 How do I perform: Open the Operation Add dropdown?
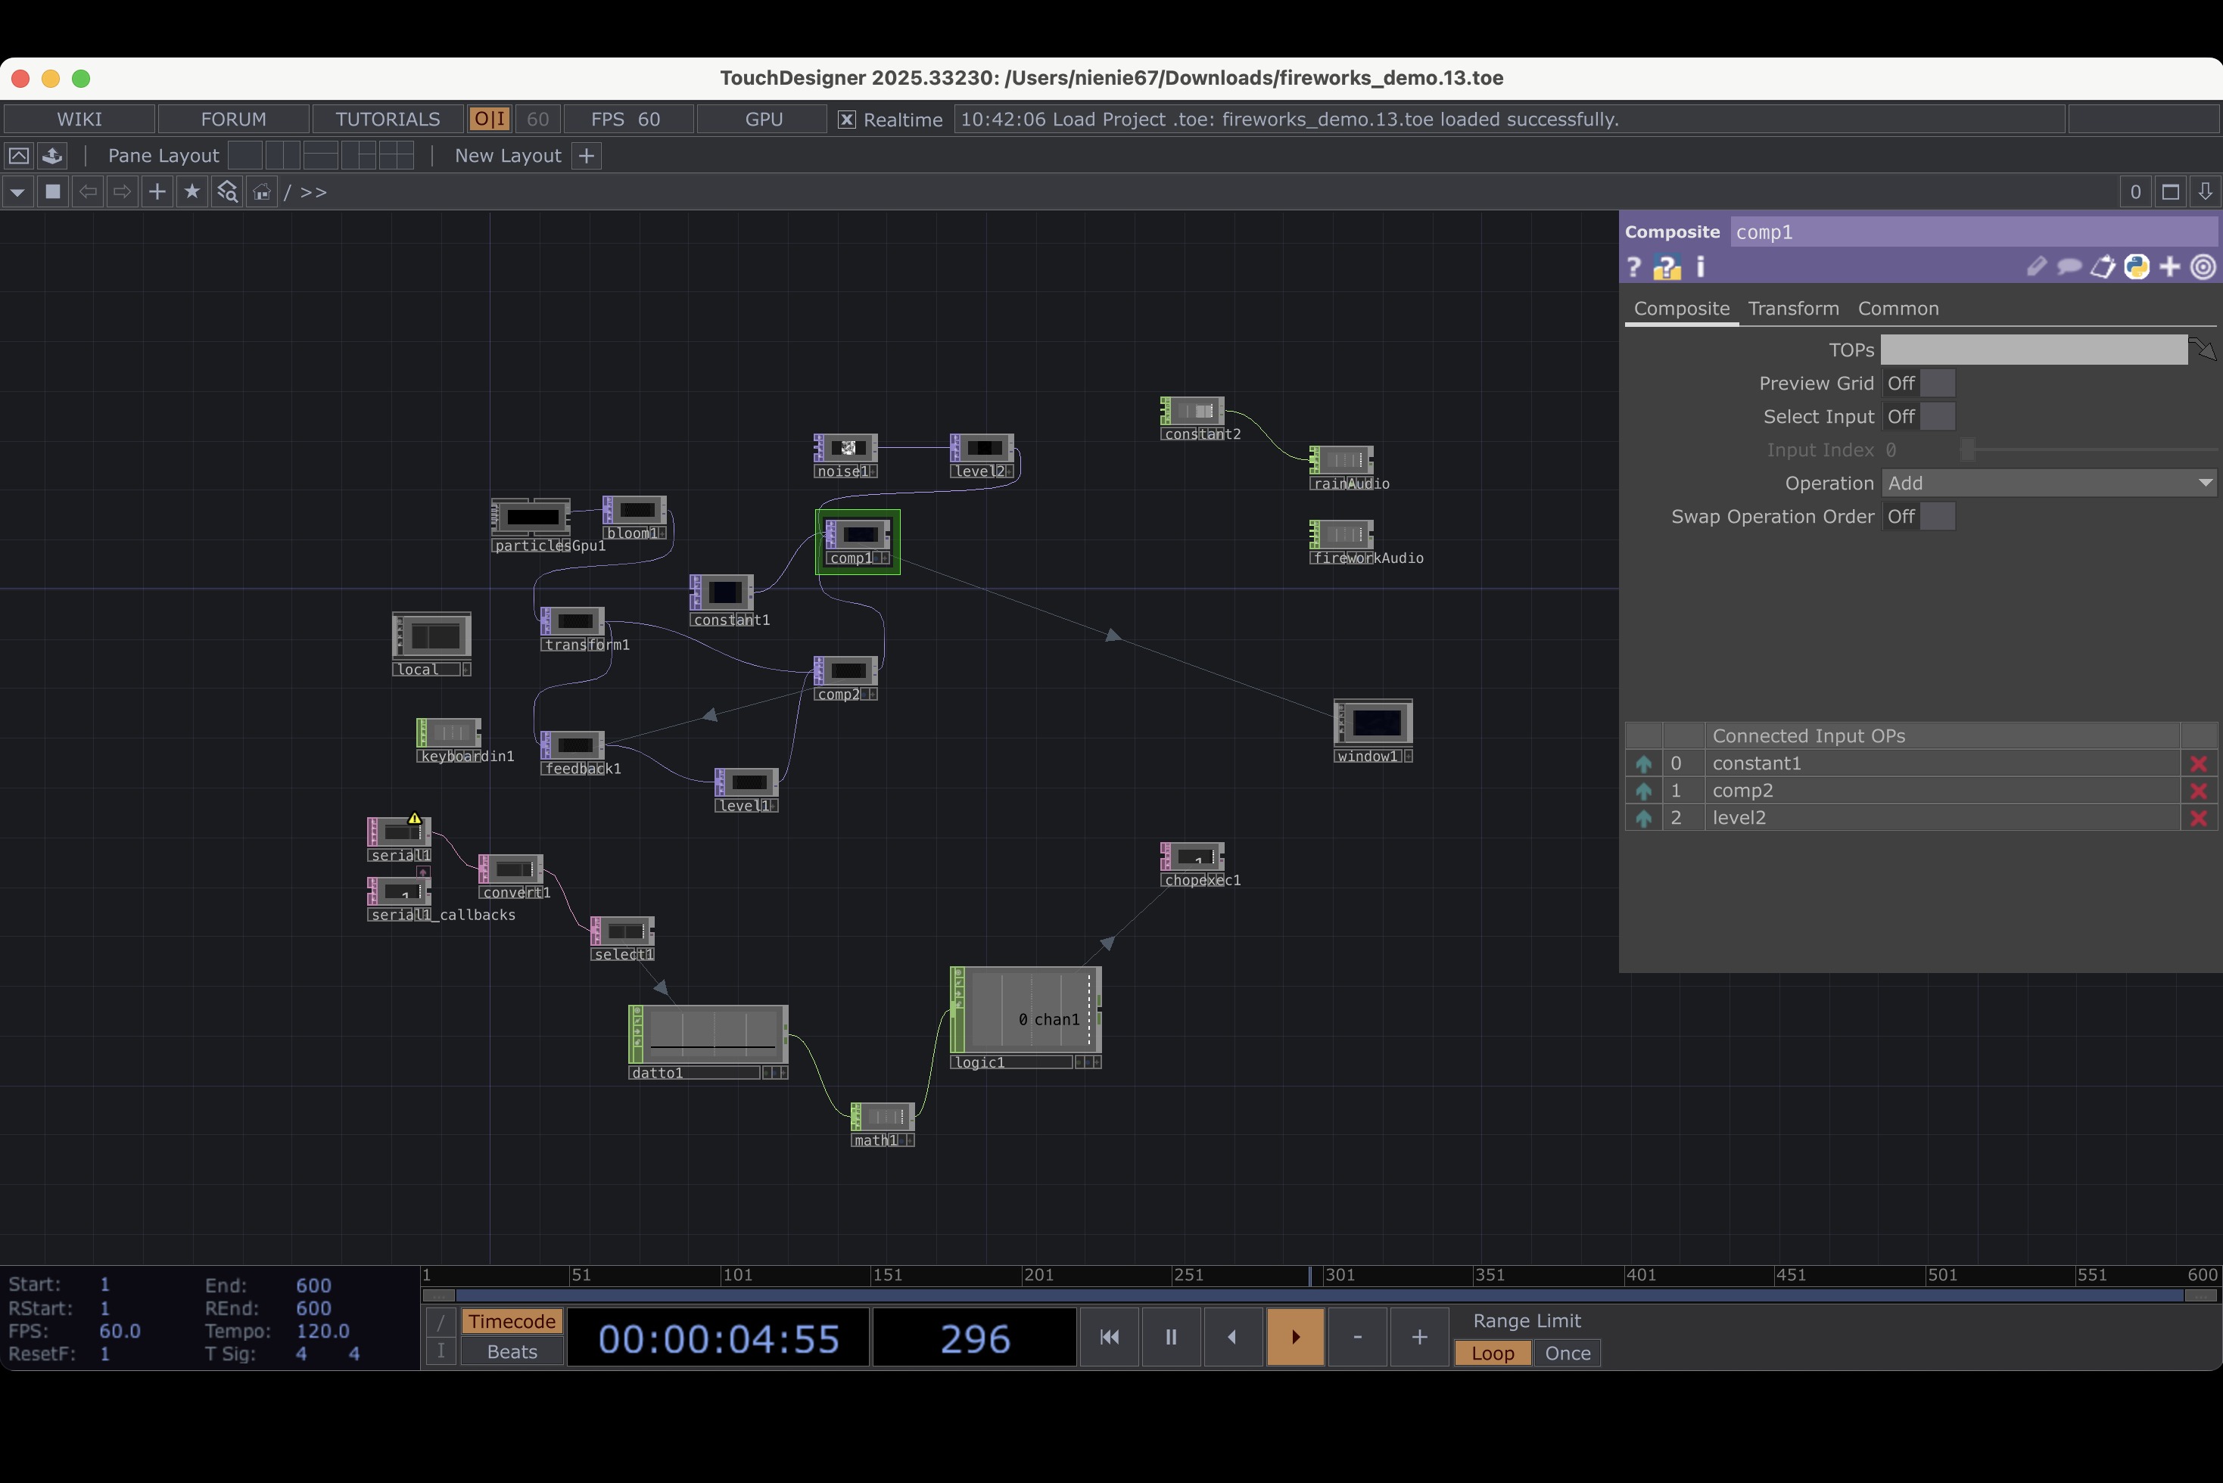[x=2049, y=483]
